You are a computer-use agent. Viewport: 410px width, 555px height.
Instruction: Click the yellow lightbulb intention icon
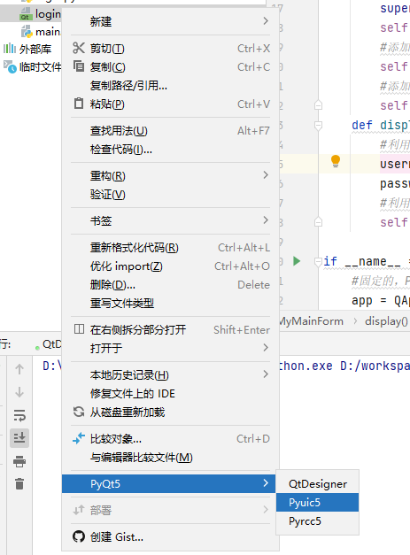pyautogui.click(x=336, y=161)
